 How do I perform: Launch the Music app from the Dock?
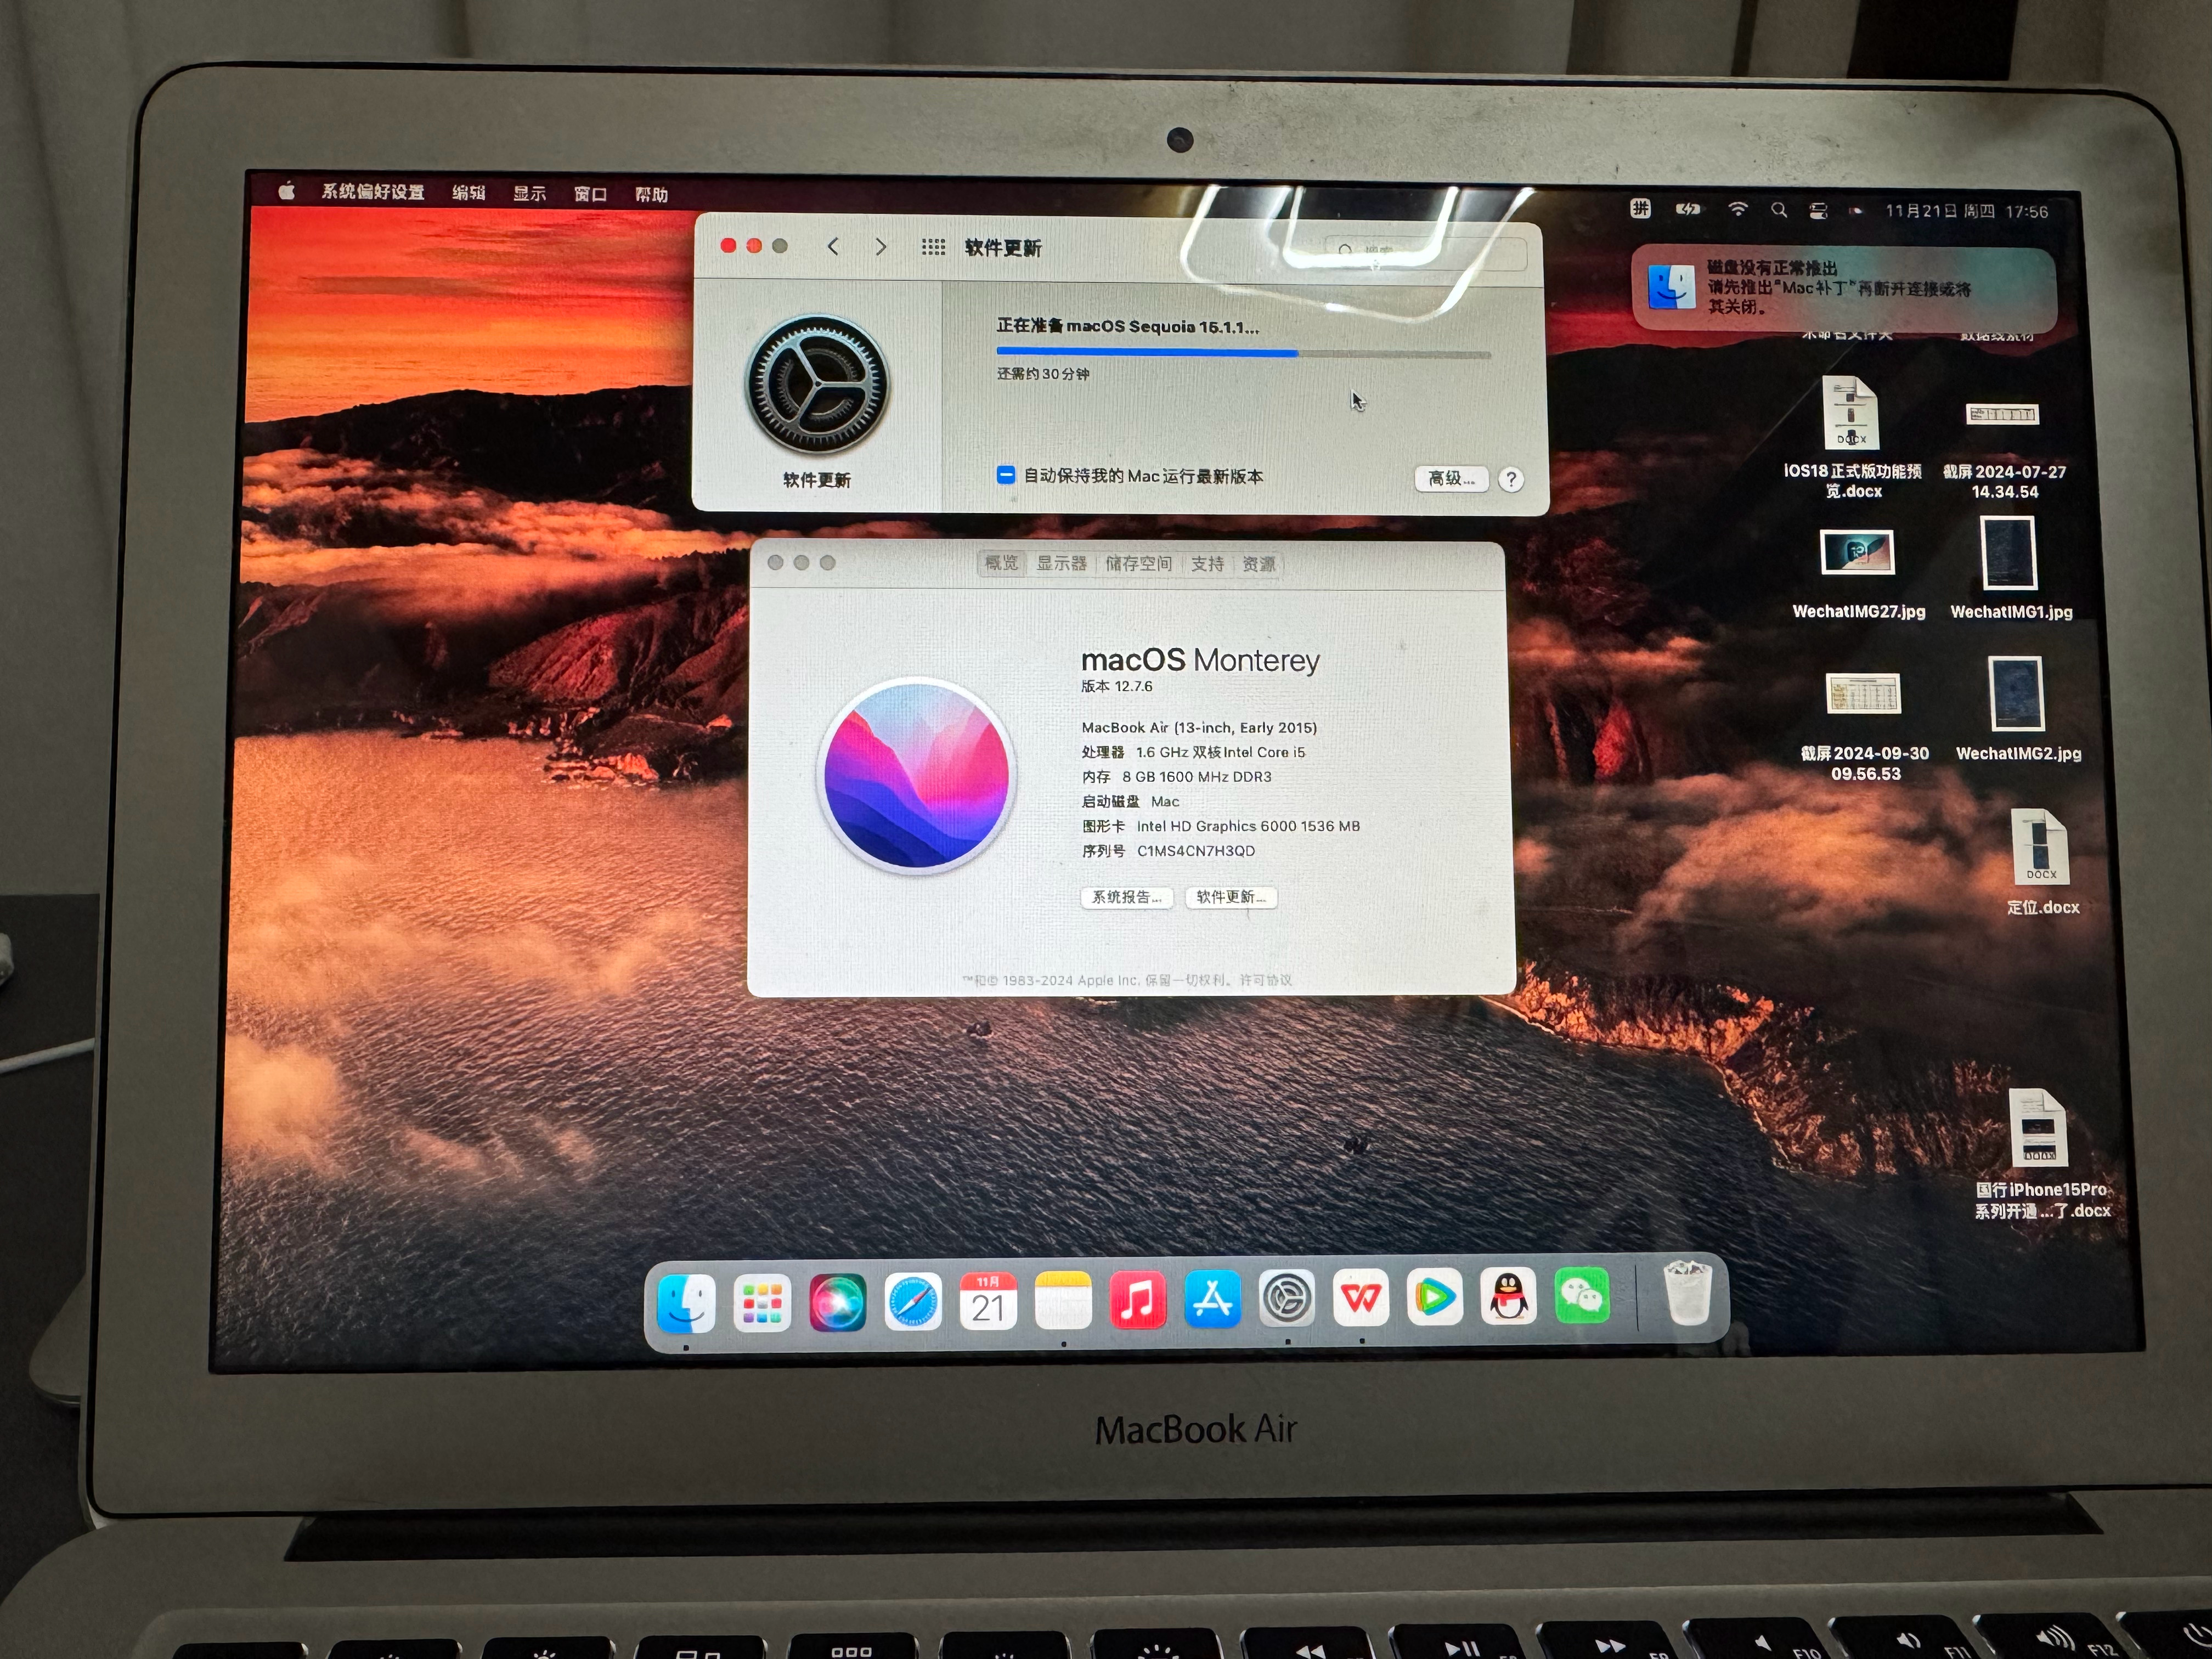click(1138, 1300)
